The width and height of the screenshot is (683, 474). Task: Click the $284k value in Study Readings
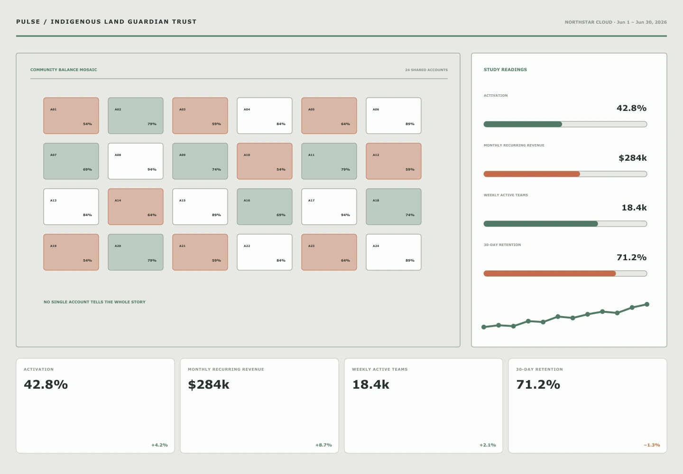(633, 158)
